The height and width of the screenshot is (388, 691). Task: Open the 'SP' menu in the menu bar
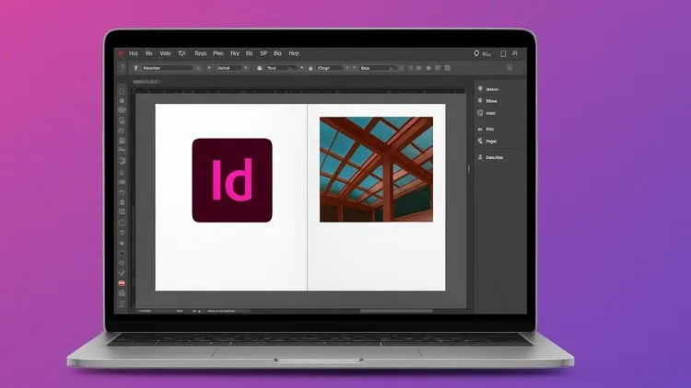(x=264, y=53)
